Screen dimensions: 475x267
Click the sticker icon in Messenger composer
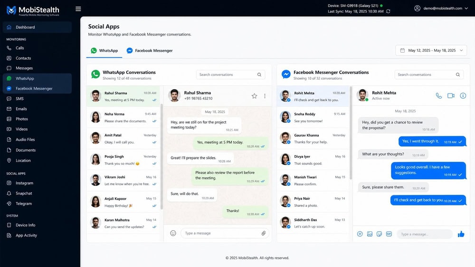(379, 234)
